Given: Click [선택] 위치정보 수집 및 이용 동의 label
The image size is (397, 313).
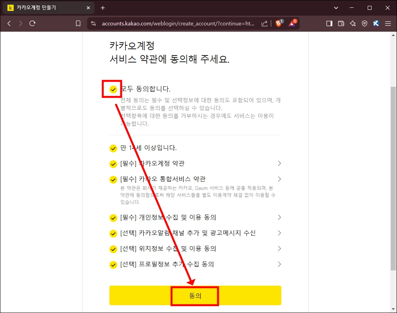Looking at the screenshot, I should click(x=168, y=249).
